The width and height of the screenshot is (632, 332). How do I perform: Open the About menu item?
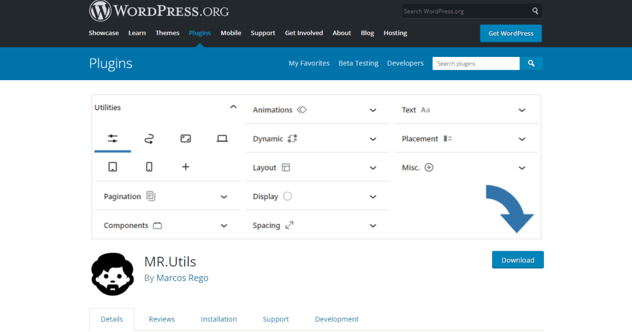342,33
